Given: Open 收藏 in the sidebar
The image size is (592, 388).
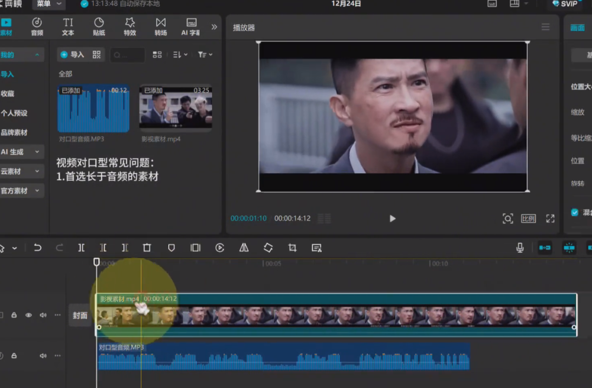Looking at the screenshot, I should [x=8, y=94].
